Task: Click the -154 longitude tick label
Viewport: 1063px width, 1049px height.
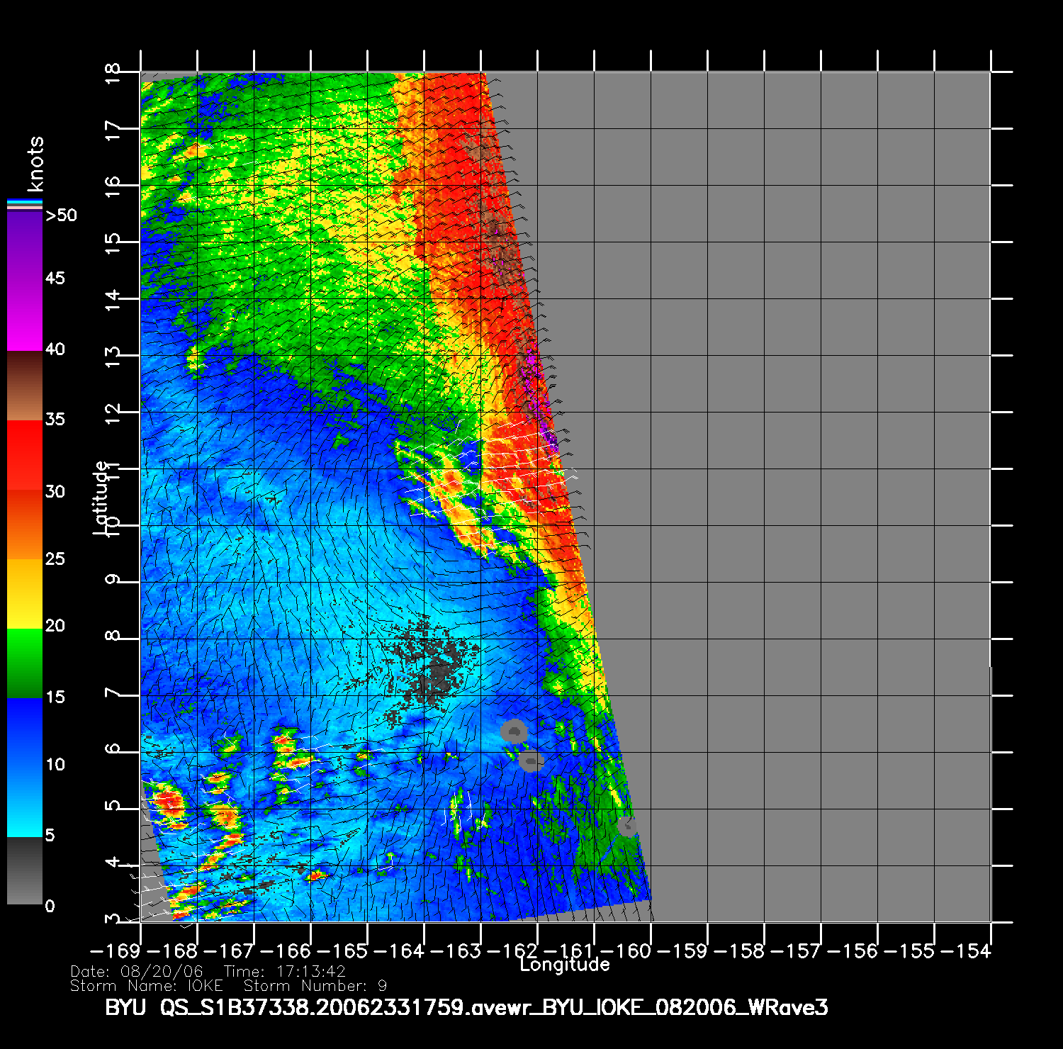Action: [x=966, y=950]
